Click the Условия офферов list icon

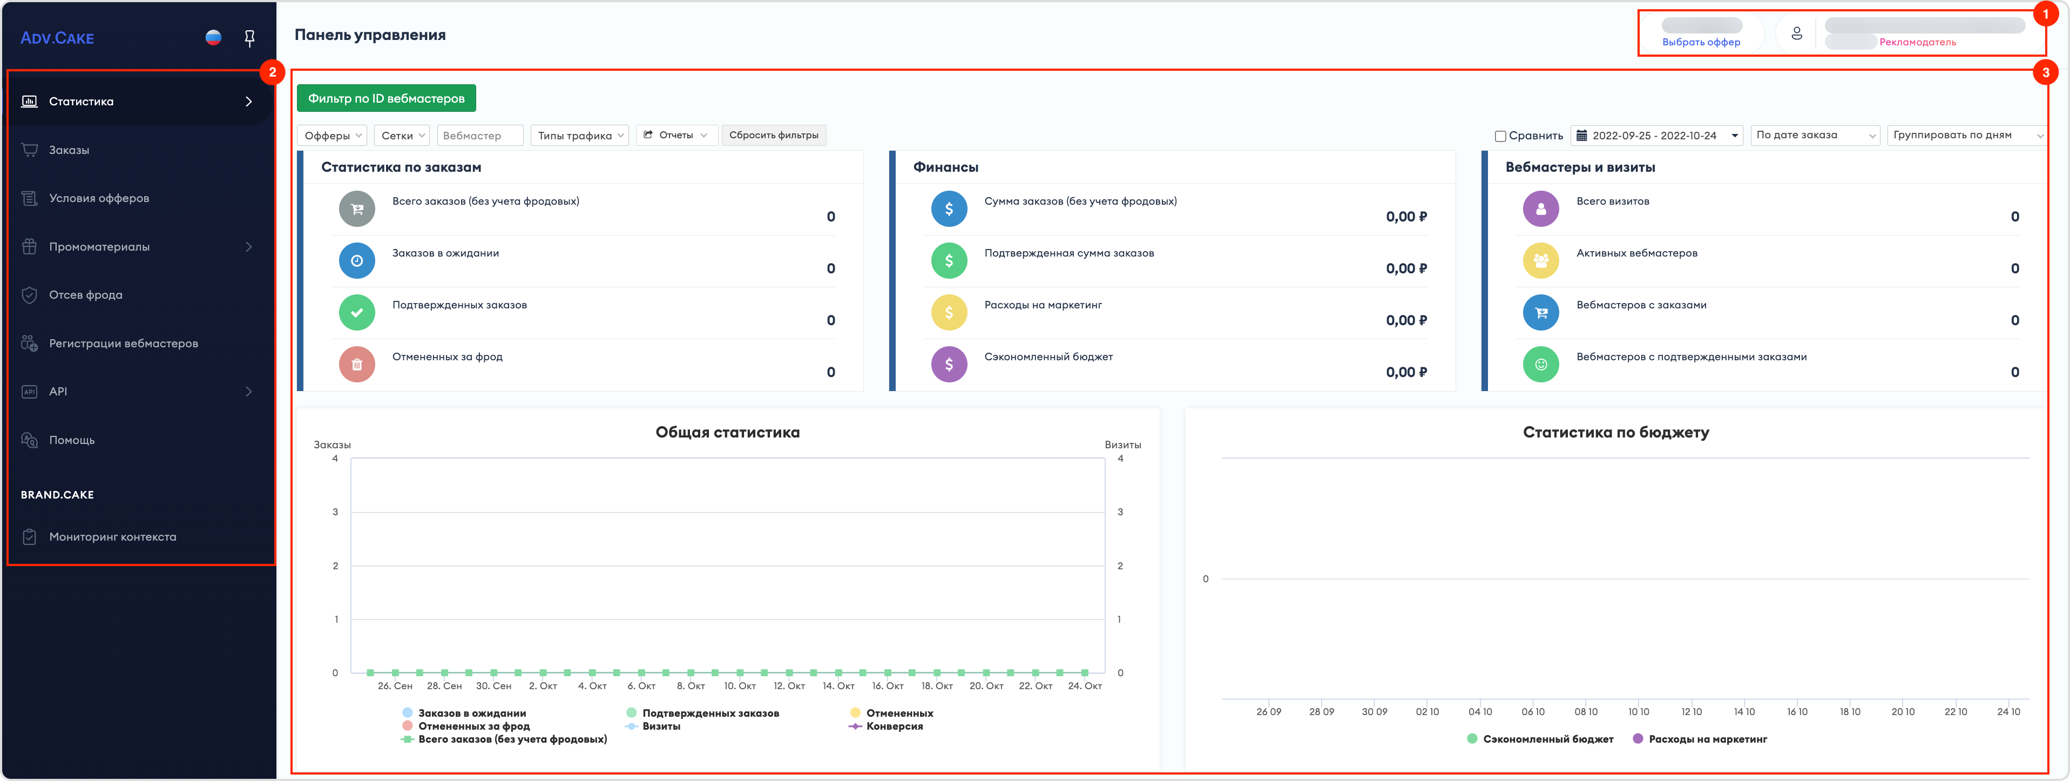[x=30, y=198]
